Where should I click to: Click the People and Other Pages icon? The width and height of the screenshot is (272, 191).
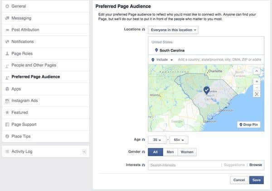coord(7,66)
